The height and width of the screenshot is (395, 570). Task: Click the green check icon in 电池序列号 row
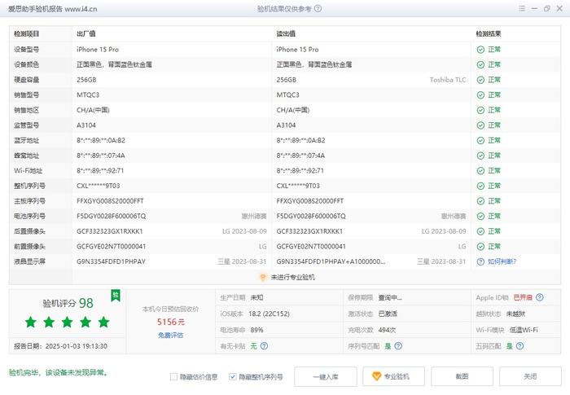coord(480,217)
